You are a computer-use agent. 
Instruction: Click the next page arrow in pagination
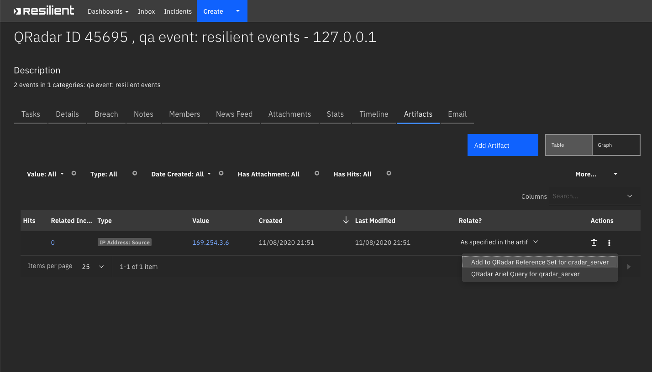[x=629, y=267]
